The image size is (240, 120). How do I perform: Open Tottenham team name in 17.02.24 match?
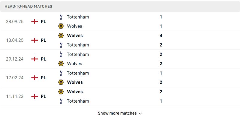[78, 73]
